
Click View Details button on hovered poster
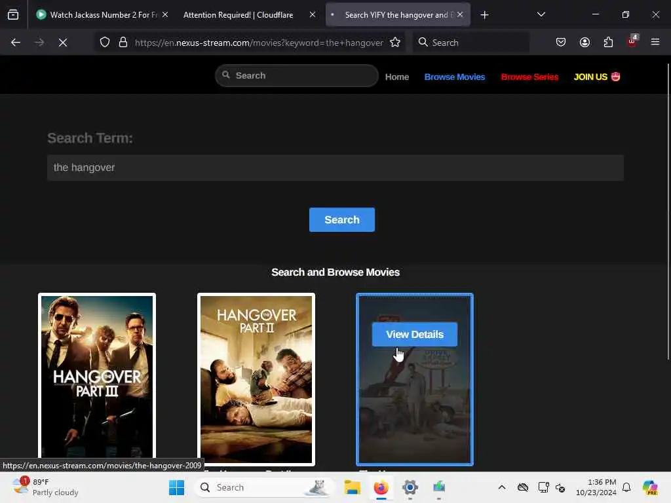pos(415,335)
